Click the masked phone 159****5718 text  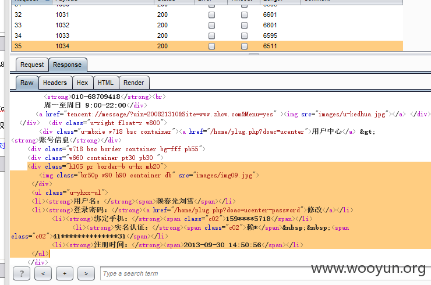tap(248, 219)
